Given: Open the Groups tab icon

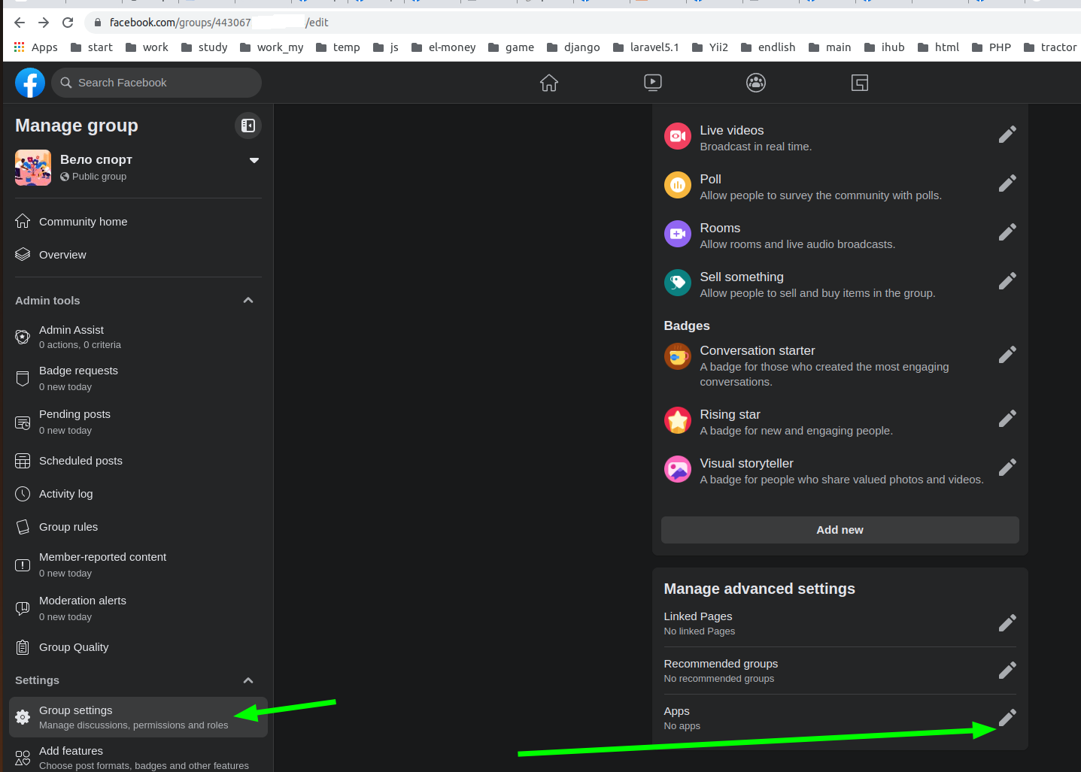Looking at the screenshot, I should (x=756, y=83).
